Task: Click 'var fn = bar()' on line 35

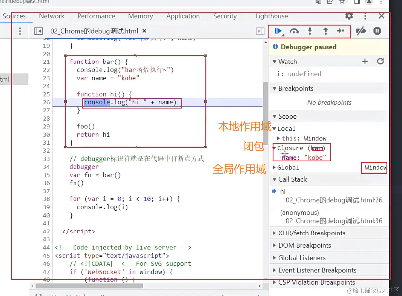Action: click(x=95, y=175)
